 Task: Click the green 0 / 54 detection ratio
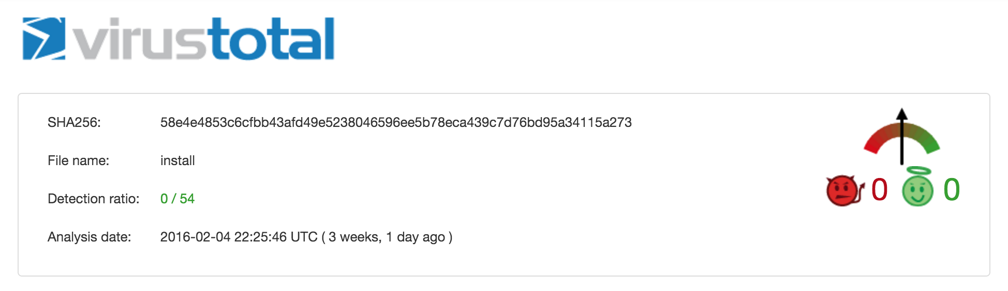(177, 199)
